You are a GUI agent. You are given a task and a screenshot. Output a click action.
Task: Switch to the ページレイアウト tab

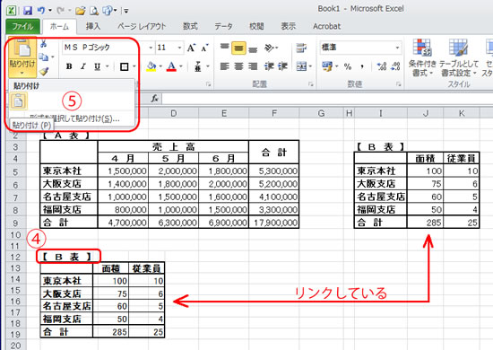pyautogui.click(x=142, y=26)
